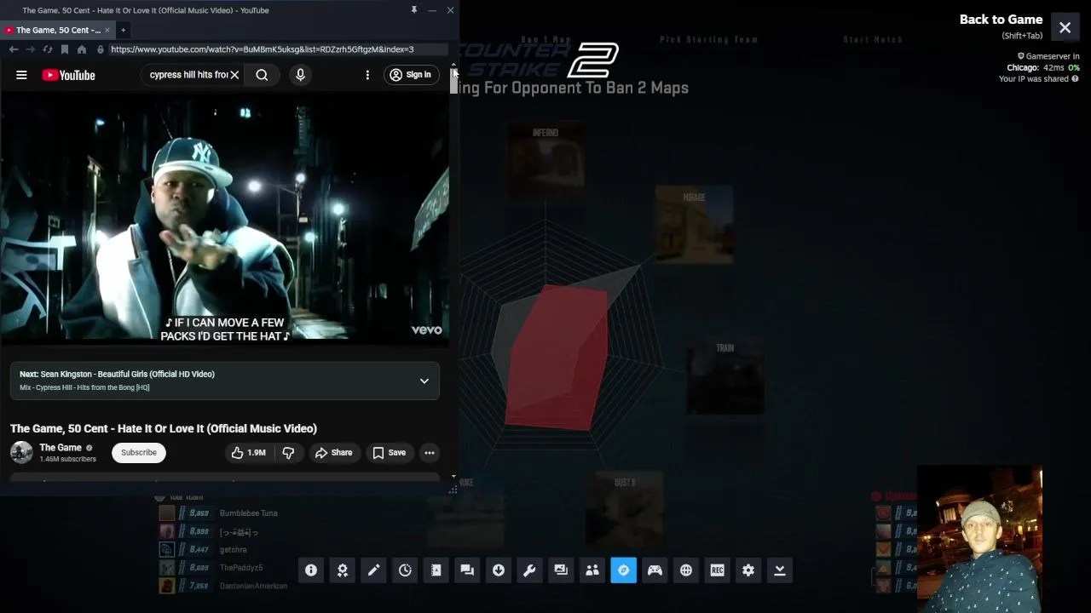This screenshot has width=1091, height=613.
Task: Click Mix - Cypress Hill playlist text
Action: pos(84,387)
